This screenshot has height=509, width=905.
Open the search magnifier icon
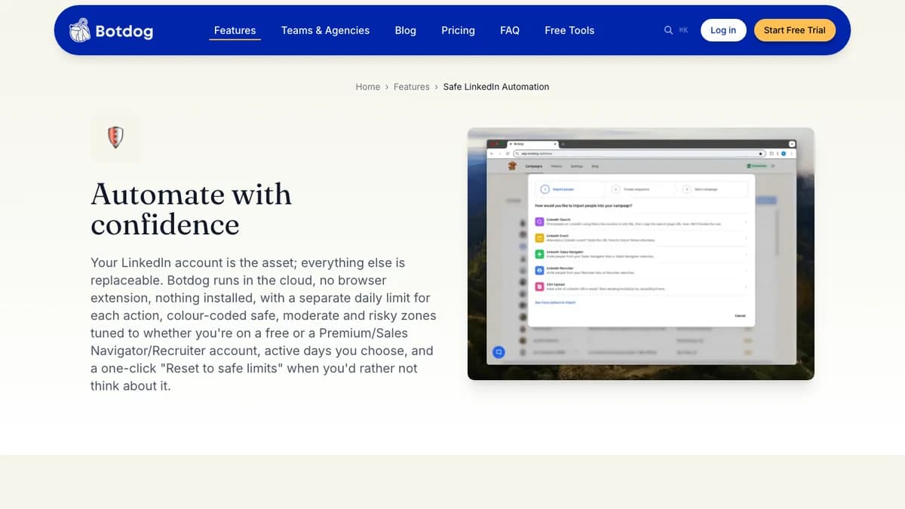click(x=668, y=30)
